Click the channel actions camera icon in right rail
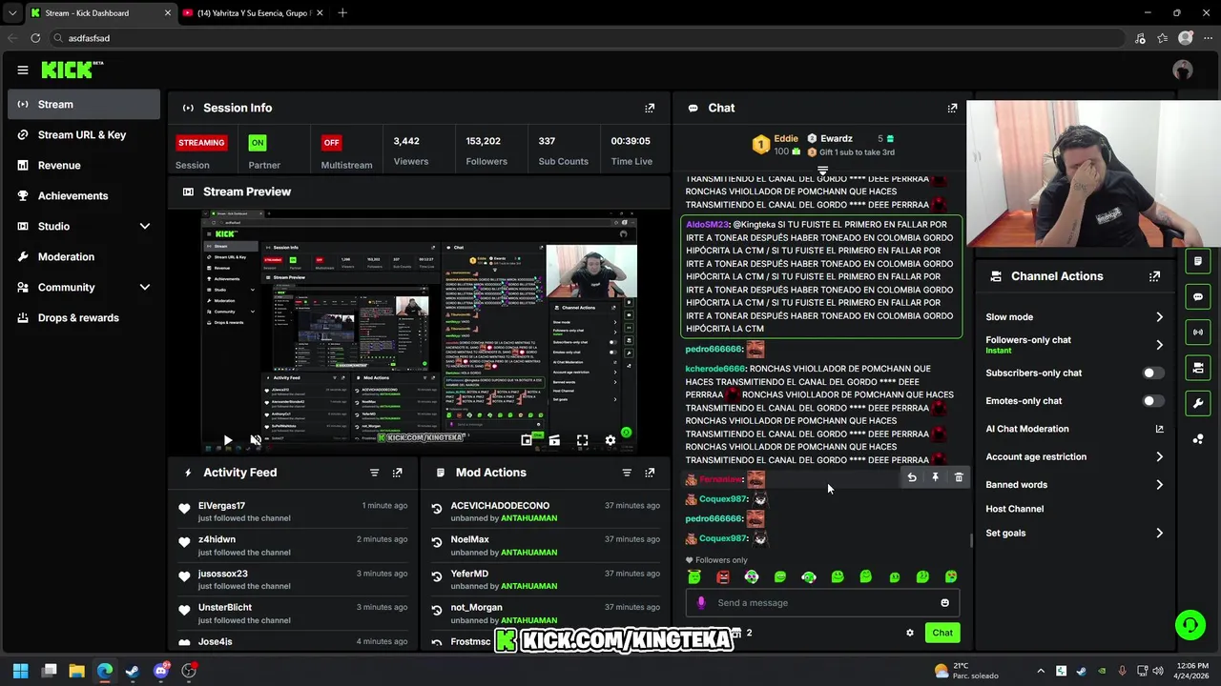 point(1198,368)
